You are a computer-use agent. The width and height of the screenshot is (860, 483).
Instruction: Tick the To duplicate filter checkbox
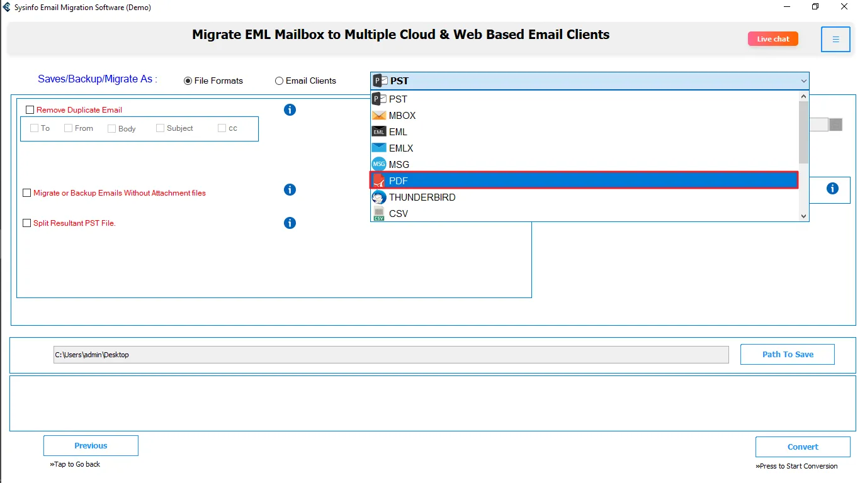pos(35,128)
